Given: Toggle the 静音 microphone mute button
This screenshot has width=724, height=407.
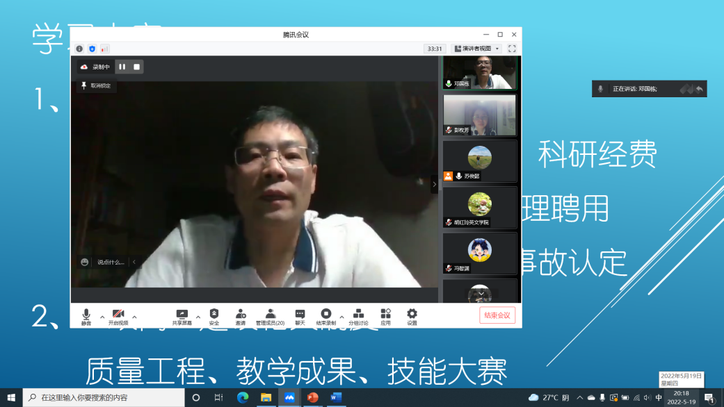Looking at the screenshot, I should point(86,316).
